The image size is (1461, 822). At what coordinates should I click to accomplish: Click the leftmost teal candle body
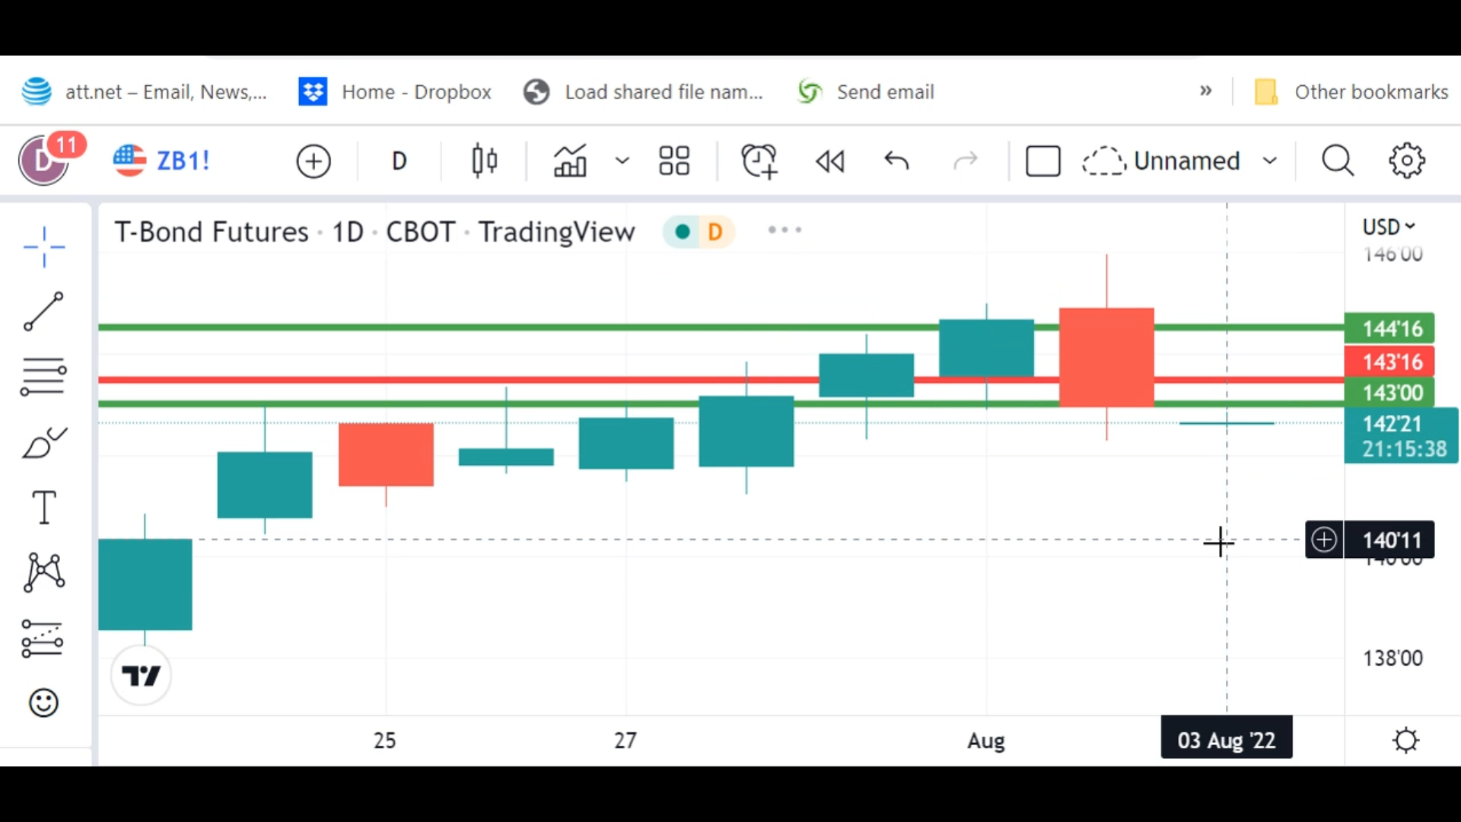coord(145,585)
